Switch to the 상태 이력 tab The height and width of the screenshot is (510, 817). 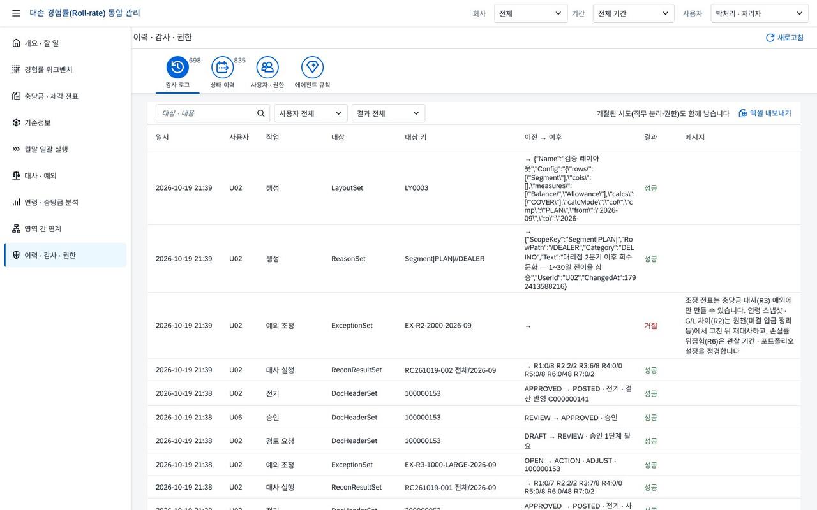[222, 73]
